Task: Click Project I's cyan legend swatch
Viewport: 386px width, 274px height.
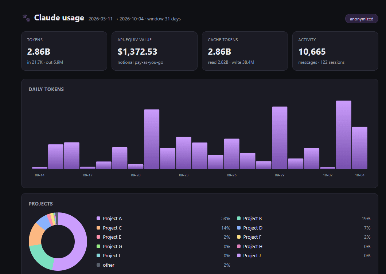Action: click(x=98, y=255)
